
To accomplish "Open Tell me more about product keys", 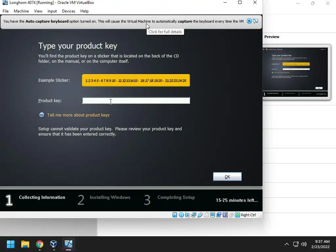I will pyautogui.click(x=78, y=115).
